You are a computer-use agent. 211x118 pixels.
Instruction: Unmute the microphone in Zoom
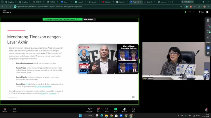5,110
